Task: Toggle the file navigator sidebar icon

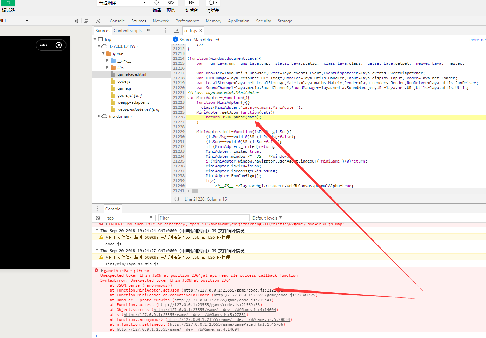Action: tap(176, 30)
